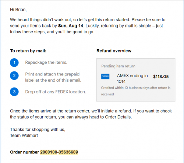
Task: Click the Order number bold label
Action: (25, 152)
